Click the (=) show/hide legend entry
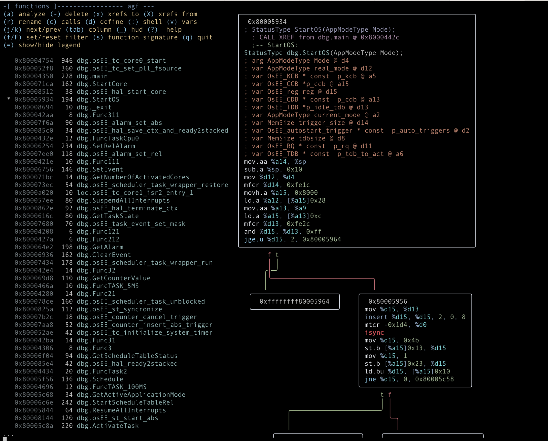Screen dimensions: 548x441 42,45
